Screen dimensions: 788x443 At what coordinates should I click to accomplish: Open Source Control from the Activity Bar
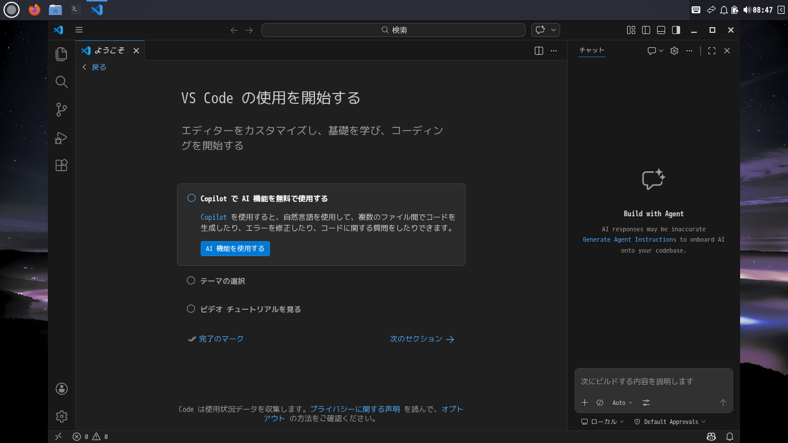pyautogui.click(x=61, y=110)
